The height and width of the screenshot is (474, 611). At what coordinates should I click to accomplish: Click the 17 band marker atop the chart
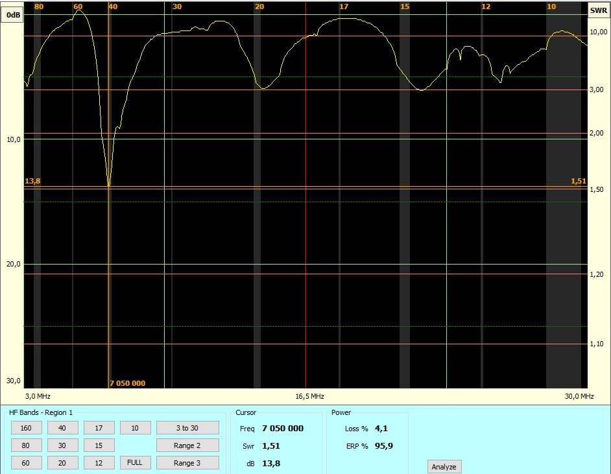click(344, 6)
